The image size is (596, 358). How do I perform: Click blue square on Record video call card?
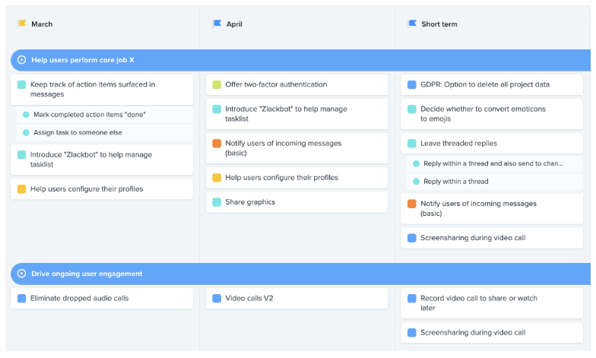point(412,298)
